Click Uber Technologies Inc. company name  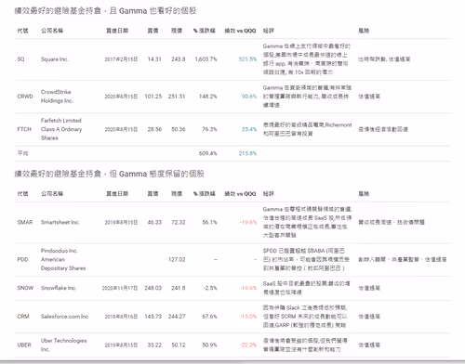[63, 344]
